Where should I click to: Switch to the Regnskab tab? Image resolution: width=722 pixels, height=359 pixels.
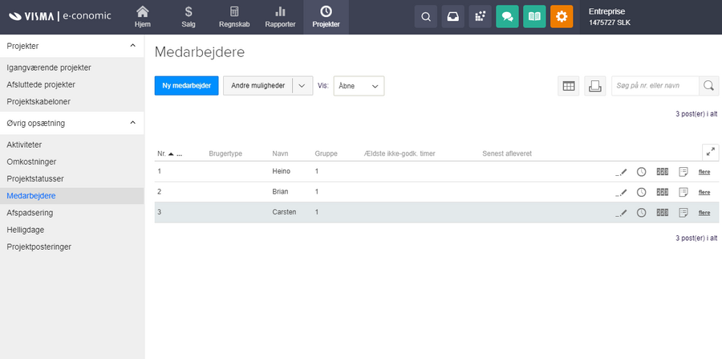coord(234,17)
